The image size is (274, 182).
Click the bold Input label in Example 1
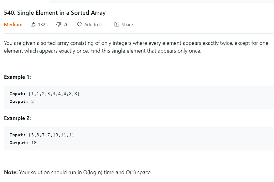point(18,94)
